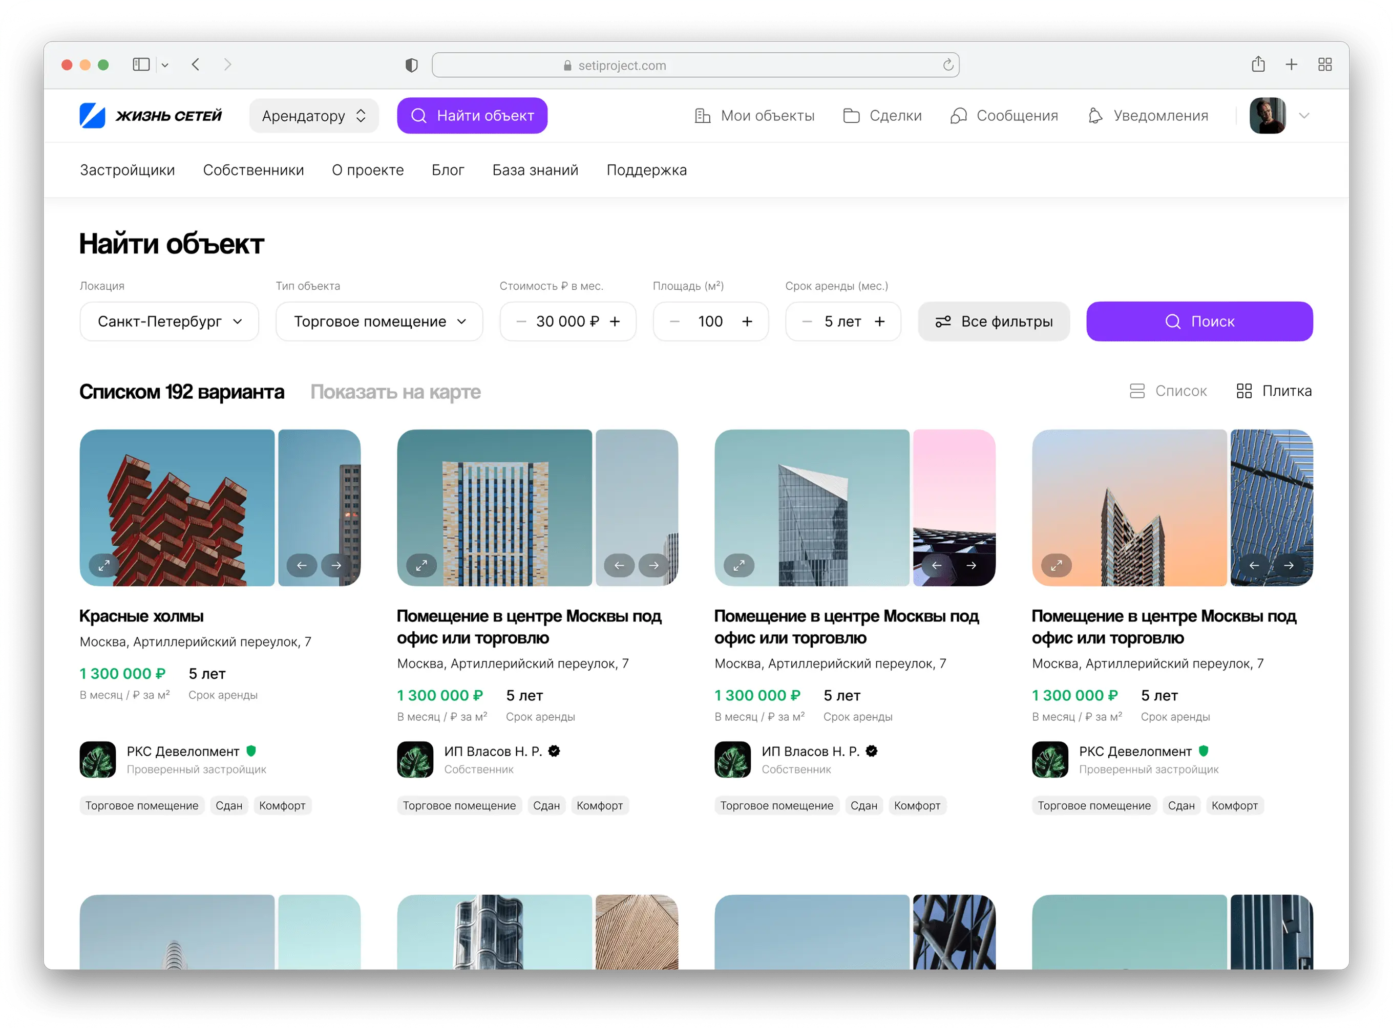This screenshot has width=1393, height=1028.
Task: Click the Safari share icon
Action: 1258,65
